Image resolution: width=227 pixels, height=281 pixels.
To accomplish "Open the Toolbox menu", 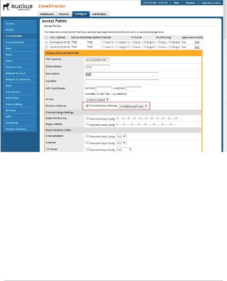I will 190,3.
